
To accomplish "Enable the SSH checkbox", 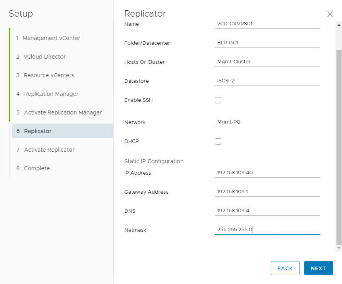I will [218, 100].
